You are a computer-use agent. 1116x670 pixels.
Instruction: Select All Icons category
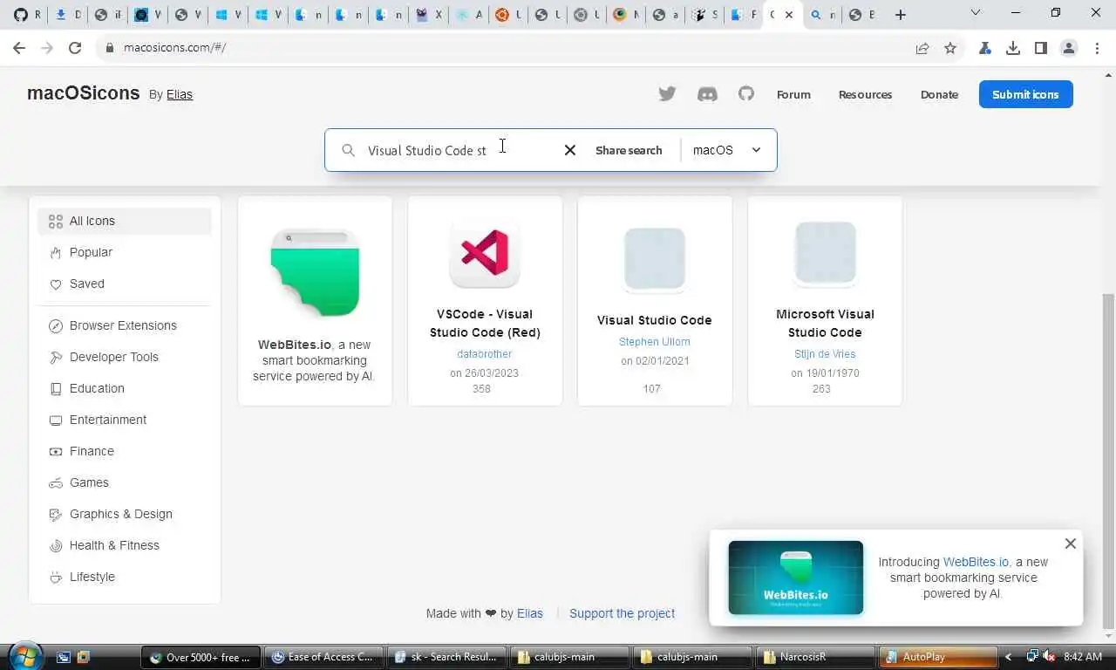pos(125,221)
